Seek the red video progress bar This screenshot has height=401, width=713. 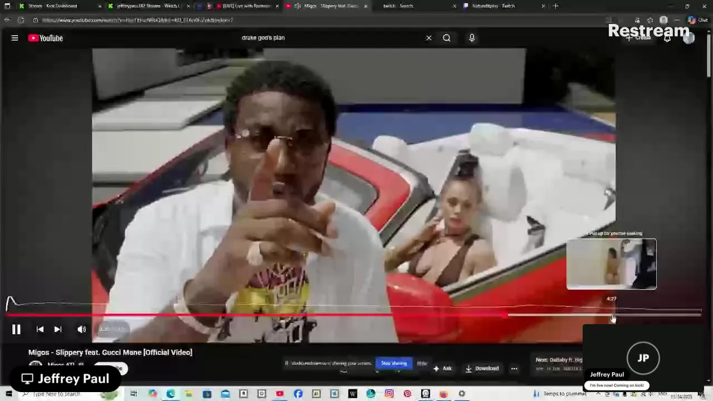click(x=354, y=315)
